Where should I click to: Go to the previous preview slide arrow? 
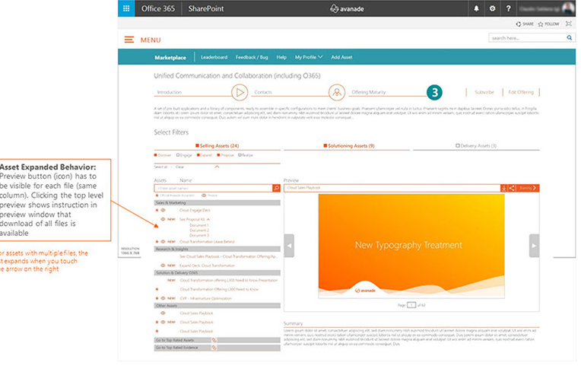click(x=289, y=246)
